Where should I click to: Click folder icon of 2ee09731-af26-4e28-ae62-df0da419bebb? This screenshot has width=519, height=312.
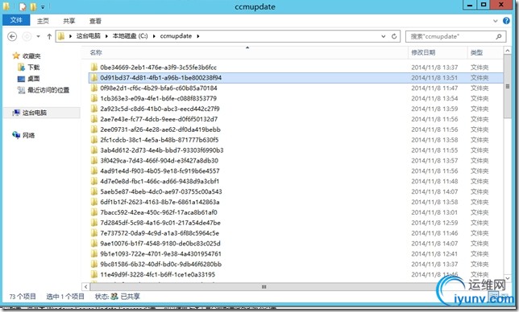[94, 129]
